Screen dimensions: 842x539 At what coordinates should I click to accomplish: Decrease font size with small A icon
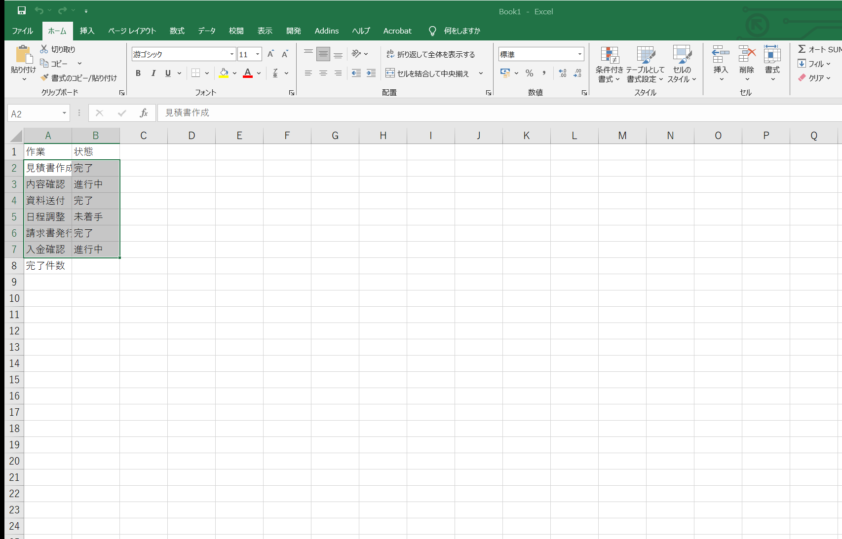pos(285,54)
